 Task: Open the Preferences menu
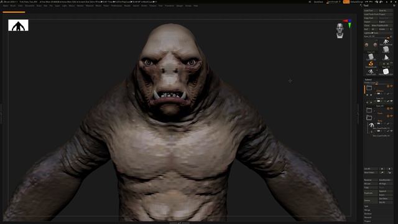tap(116, 6)
